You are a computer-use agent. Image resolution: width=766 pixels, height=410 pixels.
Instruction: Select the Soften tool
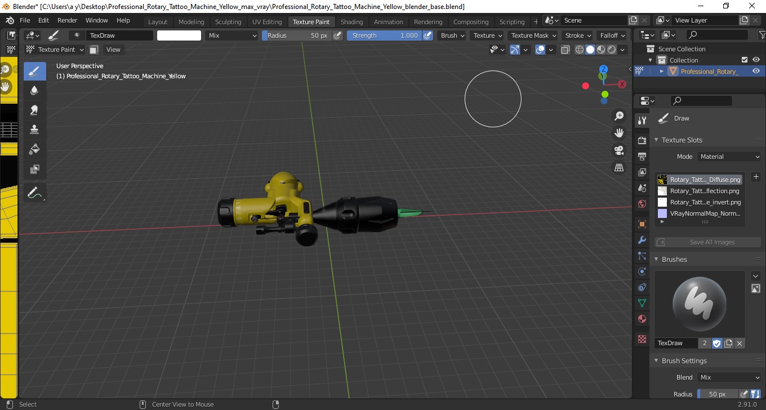tap(34, 90)
